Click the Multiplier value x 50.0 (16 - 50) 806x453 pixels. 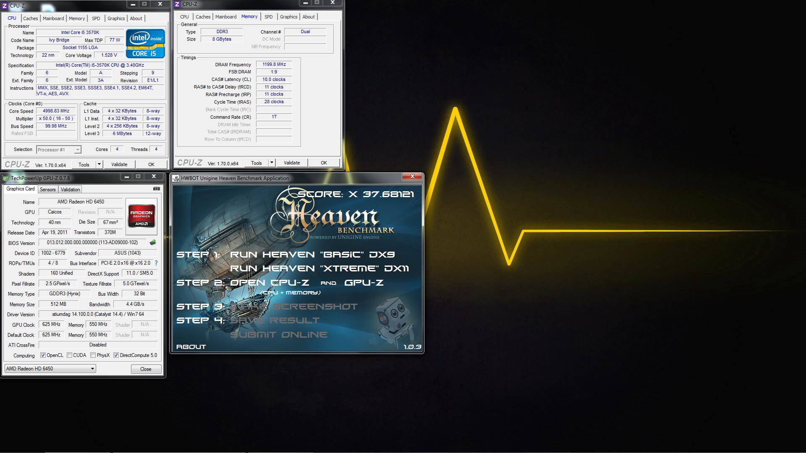pos(56,119)
